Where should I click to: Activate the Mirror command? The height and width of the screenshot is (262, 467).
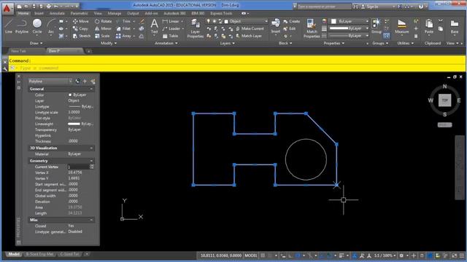(x=103, y=29)
